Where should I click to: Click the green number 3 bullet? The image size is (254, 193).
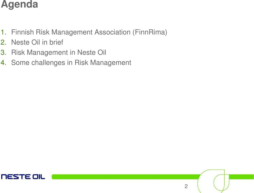click(3, 52)
